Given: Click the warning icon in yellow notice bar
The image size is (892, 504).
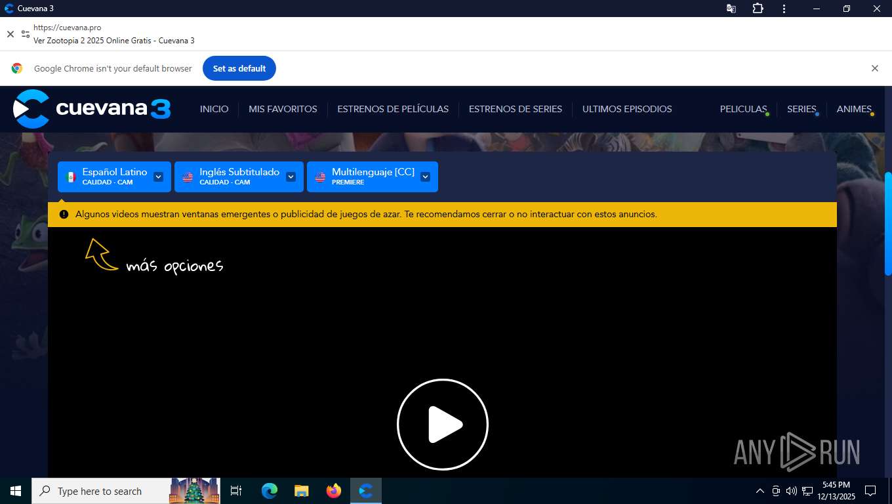Looking at the screenshot, I should click(x=64, y=214).
